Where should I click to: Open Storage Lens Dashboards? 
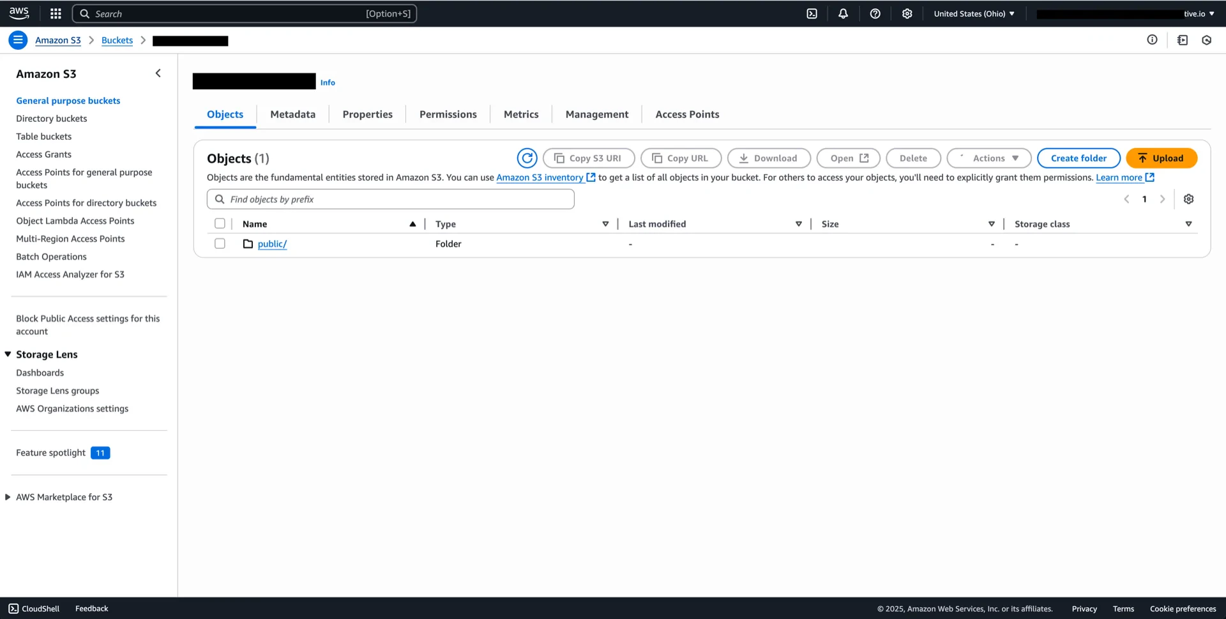(x=40, y=373)
